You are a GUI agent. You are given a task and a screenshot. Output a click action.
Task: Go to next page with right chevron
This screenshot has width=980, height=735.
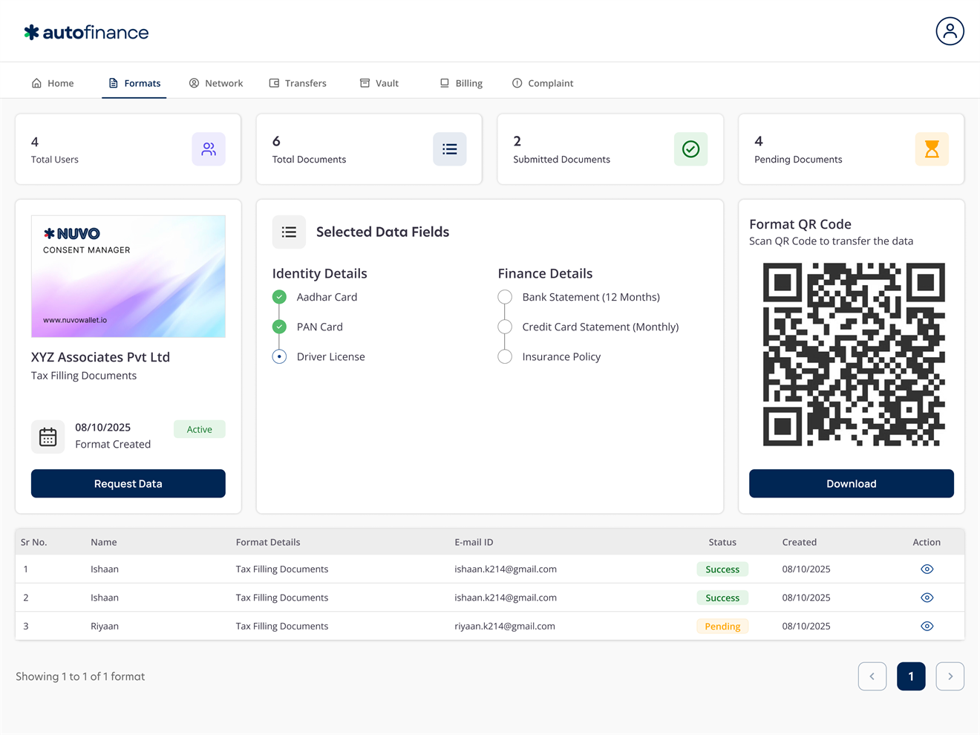pos(950,676)
